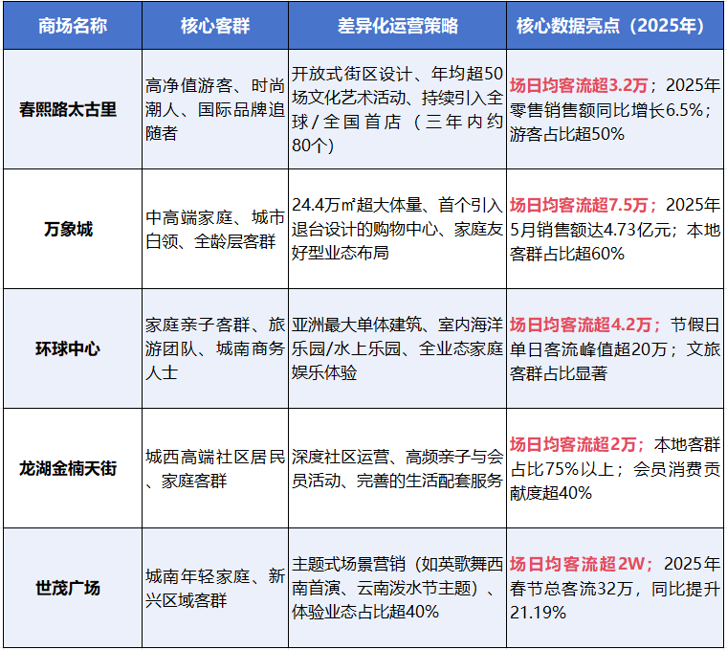Select the 主题式场景营销 strategy cell

pos(397,589)
